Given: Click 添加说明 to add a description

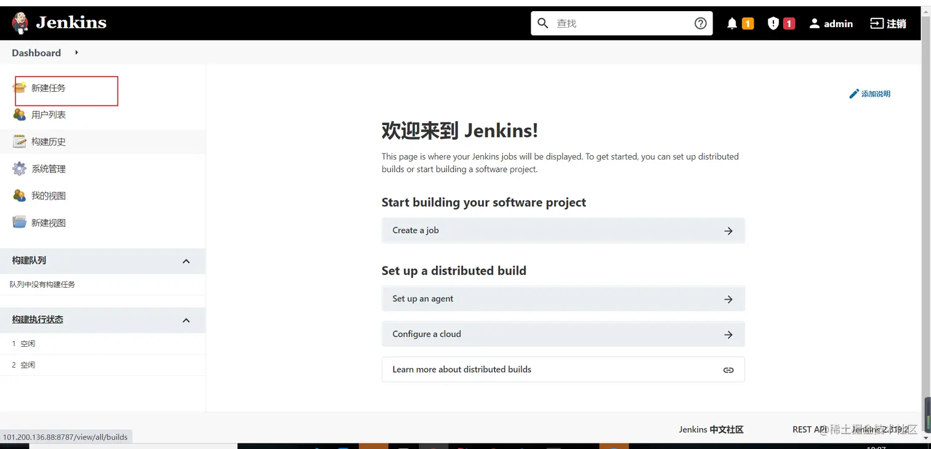Looking at the screenshot, I should [869, 94].
